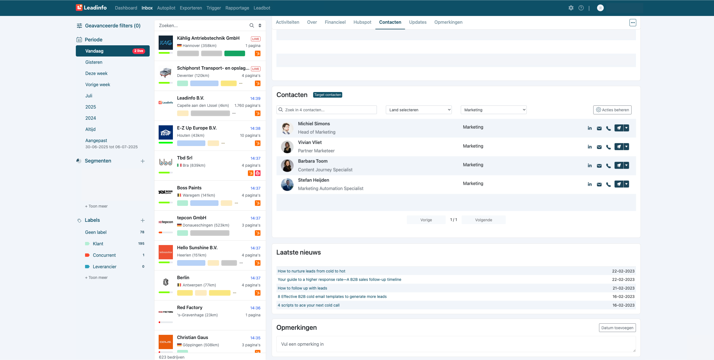
Task: Go to Vorige contacts page
Action: [426, 220]
